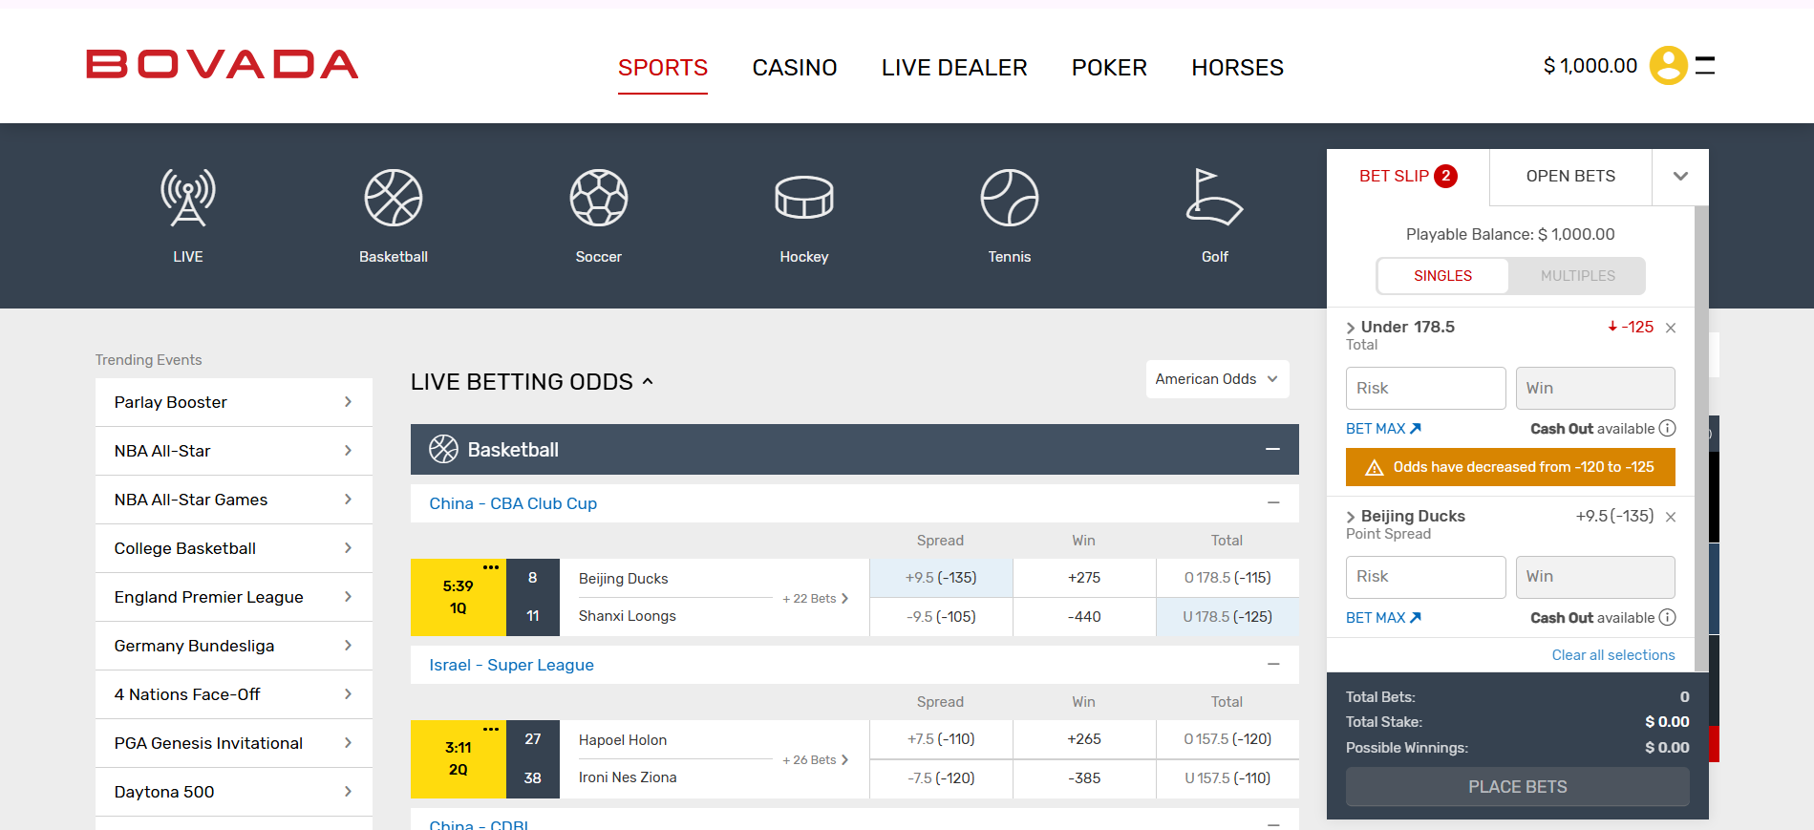Open the Golf flag icon
Image resolution: width=1814 pixels, height=830 pixels.
1214,198
